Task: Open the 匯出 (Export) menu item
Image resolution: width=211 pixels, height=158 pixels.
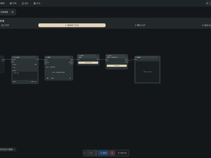Action: [25, 3]
